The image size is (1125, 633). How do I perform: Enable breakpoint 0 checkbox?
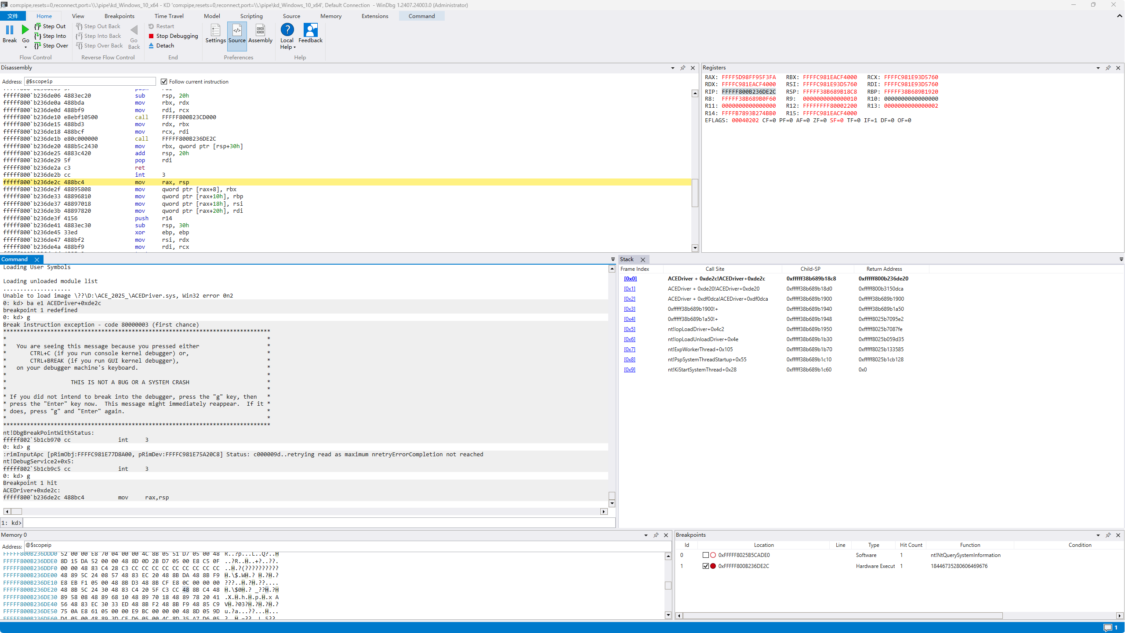click(705, 555)
